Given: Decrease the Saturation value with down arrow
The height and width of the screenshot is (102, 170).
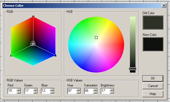Looking at the screenshot, I should pos(95,92).
